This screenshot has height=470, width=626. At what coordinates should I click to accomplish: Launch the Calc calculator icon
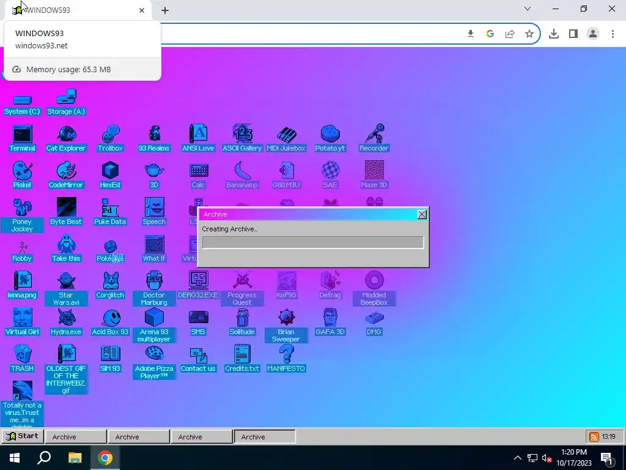pyautogui.click(x=198, y=175)
